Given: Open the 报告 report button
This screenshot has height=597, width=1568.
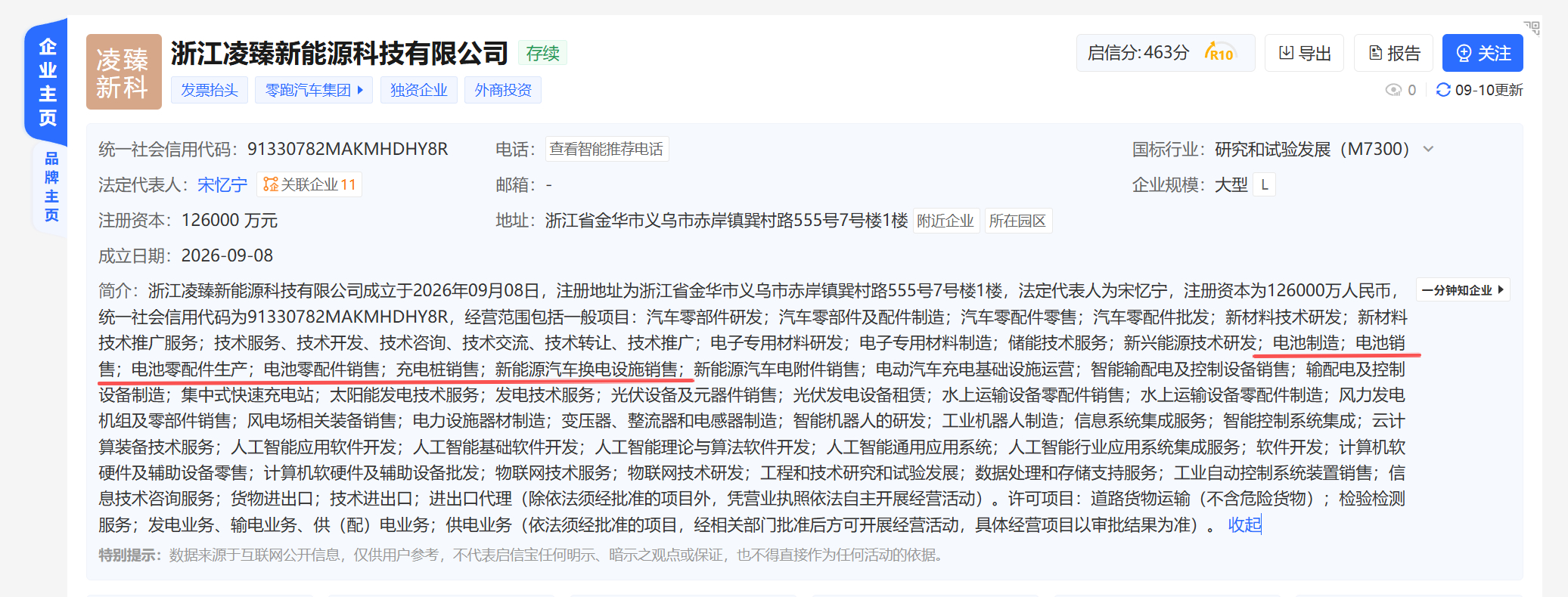Looking at the screenshot, I should coord(1394,53).
